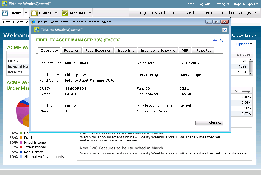Switch to the PER tab

tap(185, 51)
